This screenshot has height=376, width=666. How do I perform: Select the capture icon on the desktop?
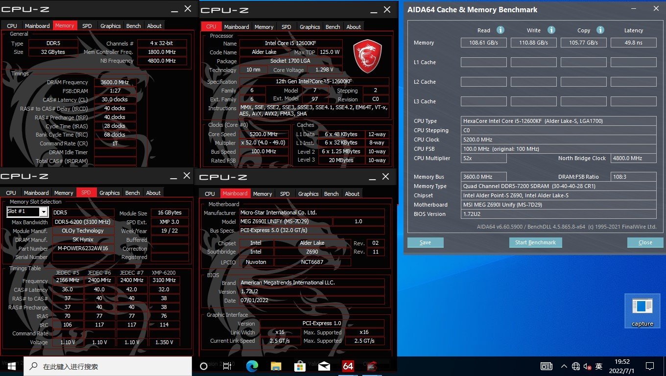click(x=642, y=311)
